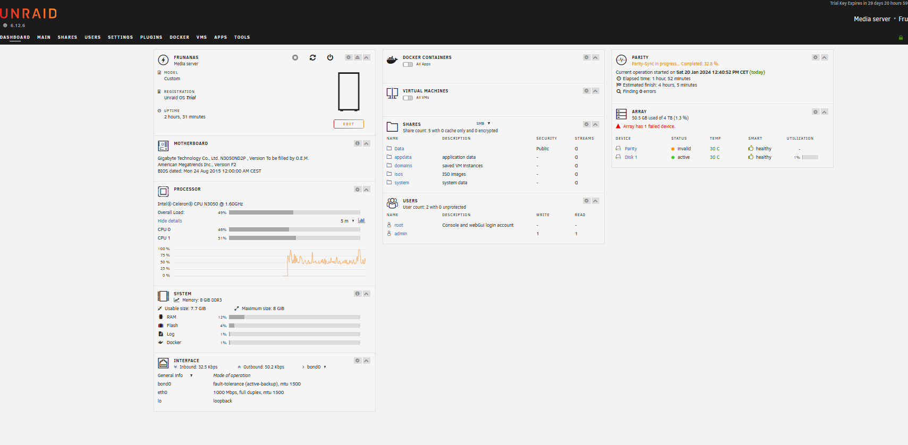Click the Overall Load progress bar
908x445 pixels.
294,212
